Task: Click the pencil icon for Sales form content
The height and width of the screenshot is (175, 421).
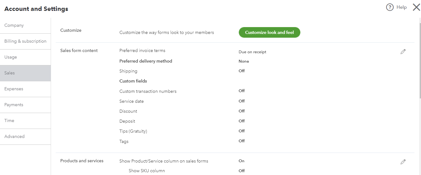Action: [x=403, y=52]
